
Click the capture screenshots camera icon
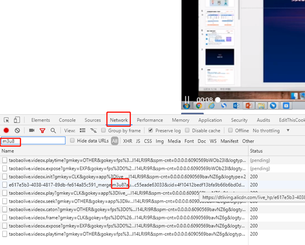pos(32,130)
